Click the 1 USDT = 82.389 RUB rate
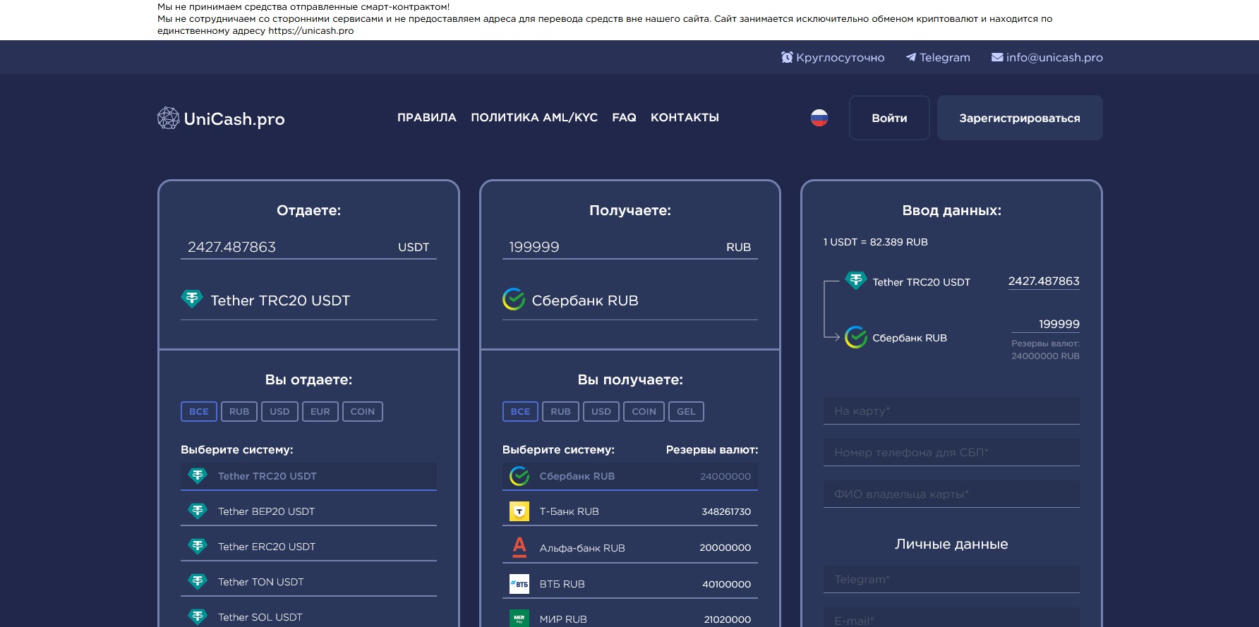1259x627 pixels. pos(876,242)
